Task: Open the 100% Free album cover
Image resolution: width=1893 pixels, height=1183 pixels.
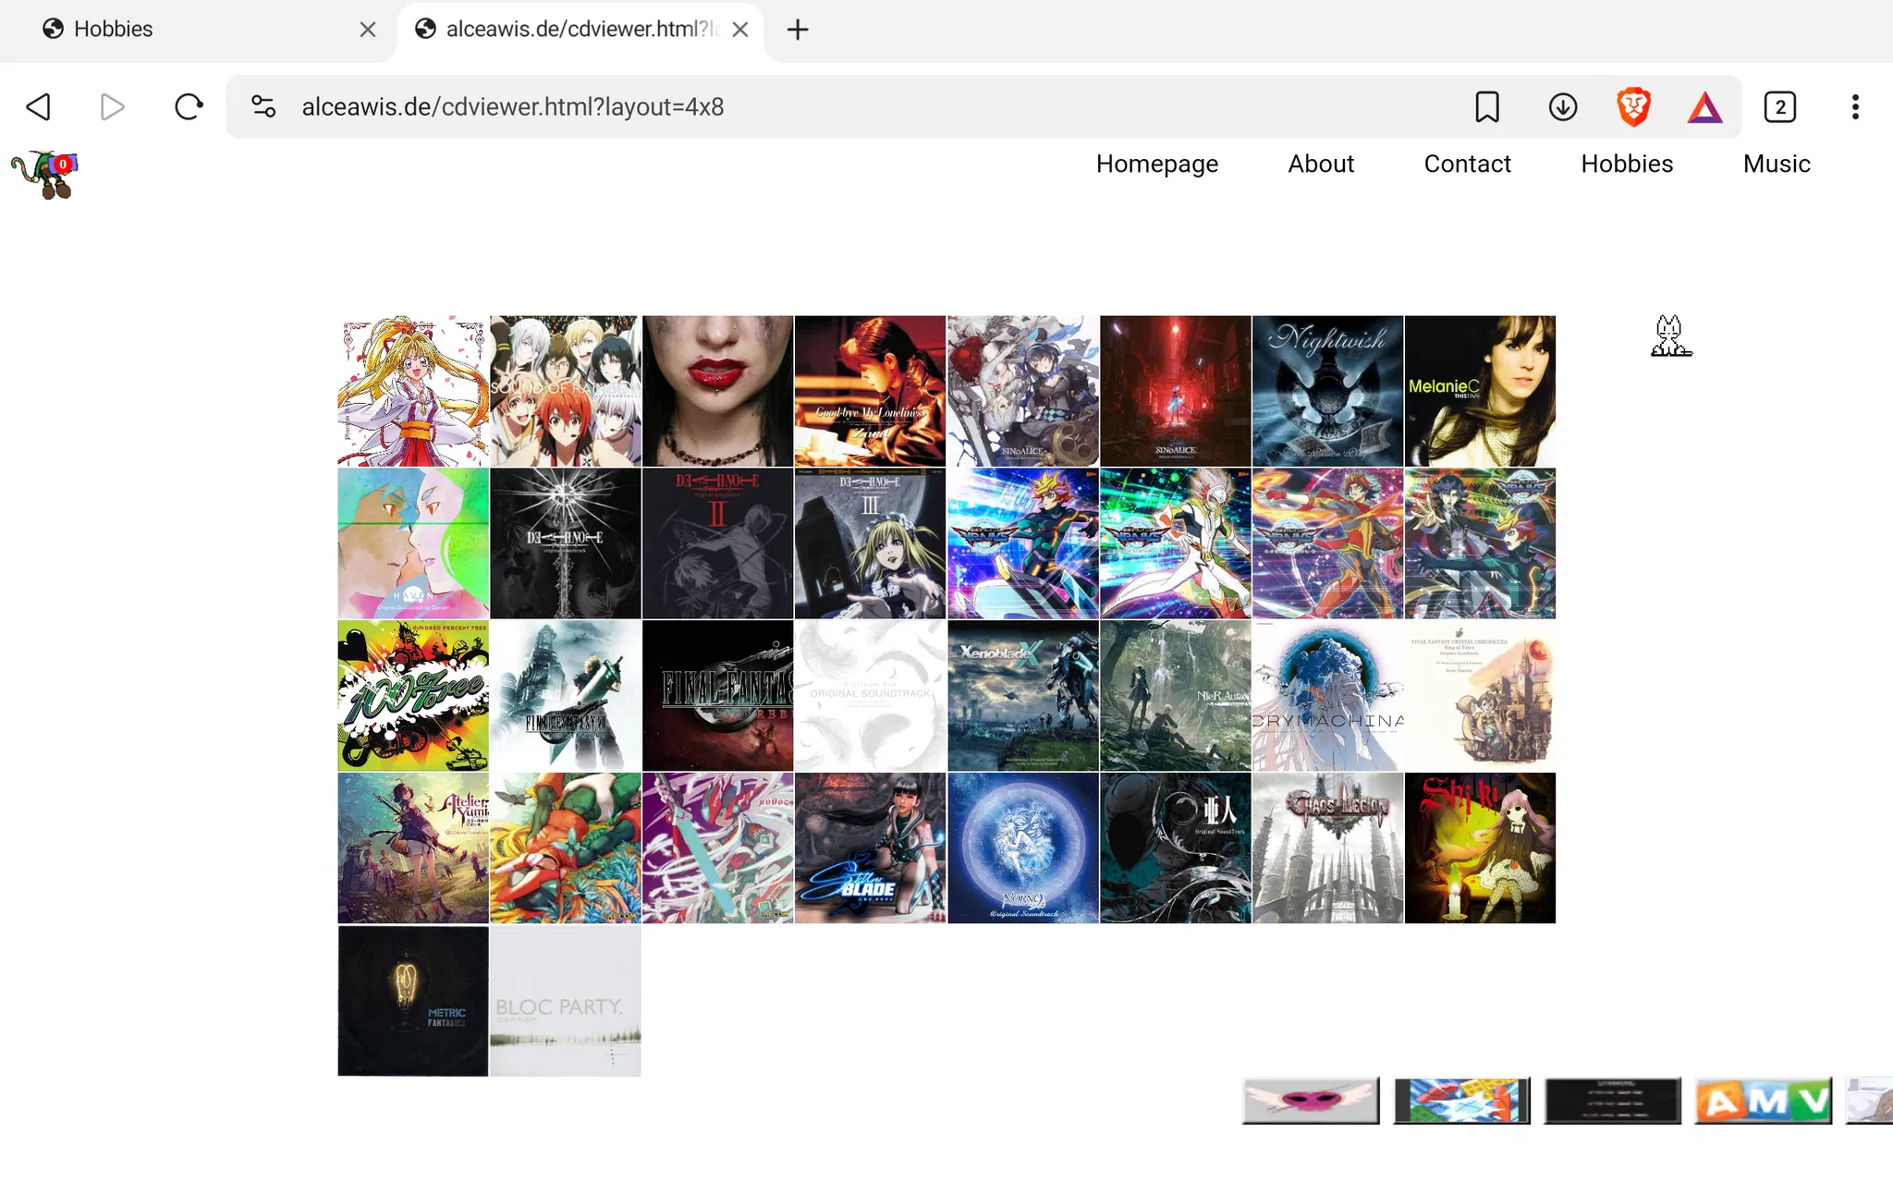Action: (413, 696)
